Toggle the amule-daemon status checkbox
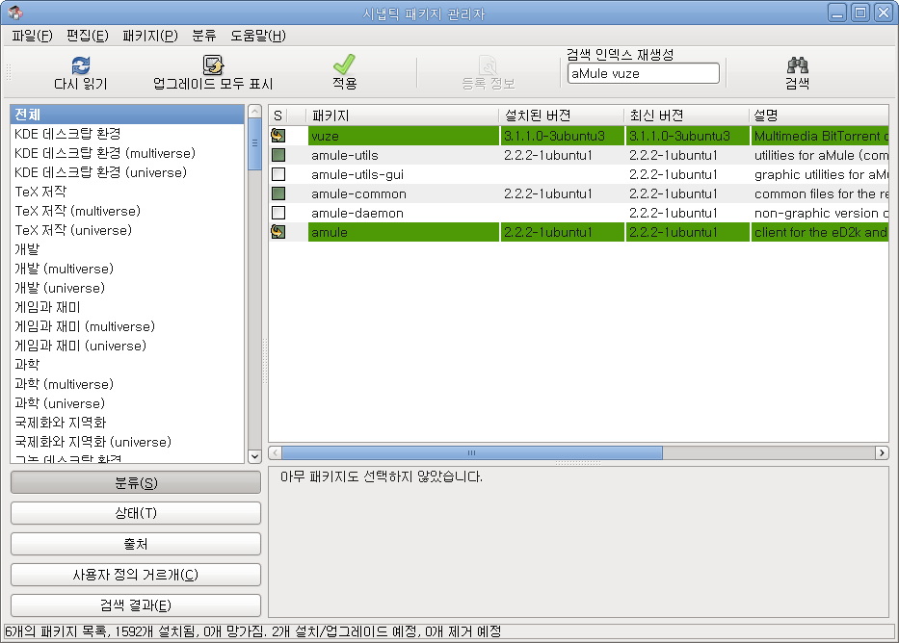Screen dimensions: 899x643 click(x=278, y=213)
